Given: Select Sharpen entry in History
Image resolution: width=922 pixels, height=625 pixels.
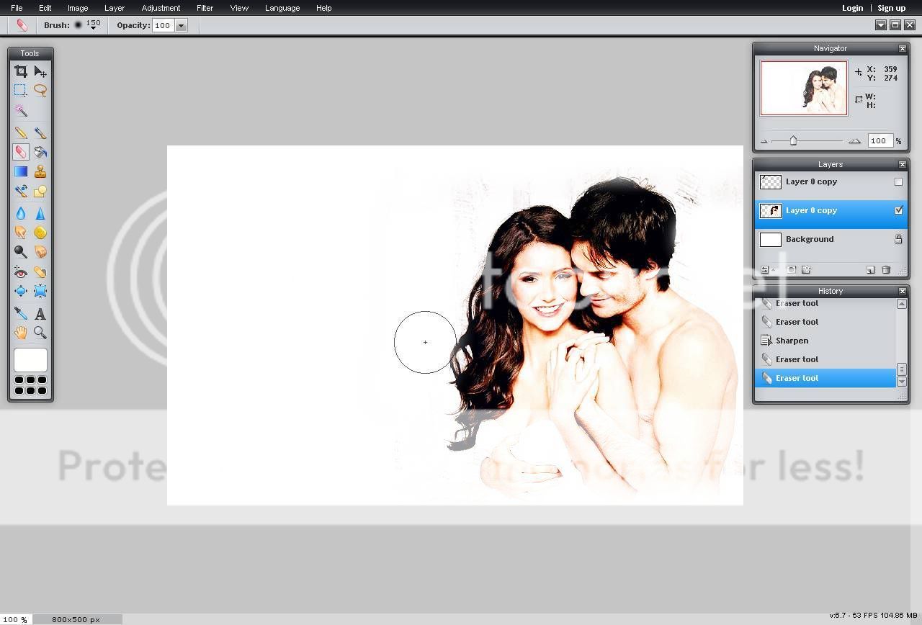Looking at the screenshot, I should (825, 341).
